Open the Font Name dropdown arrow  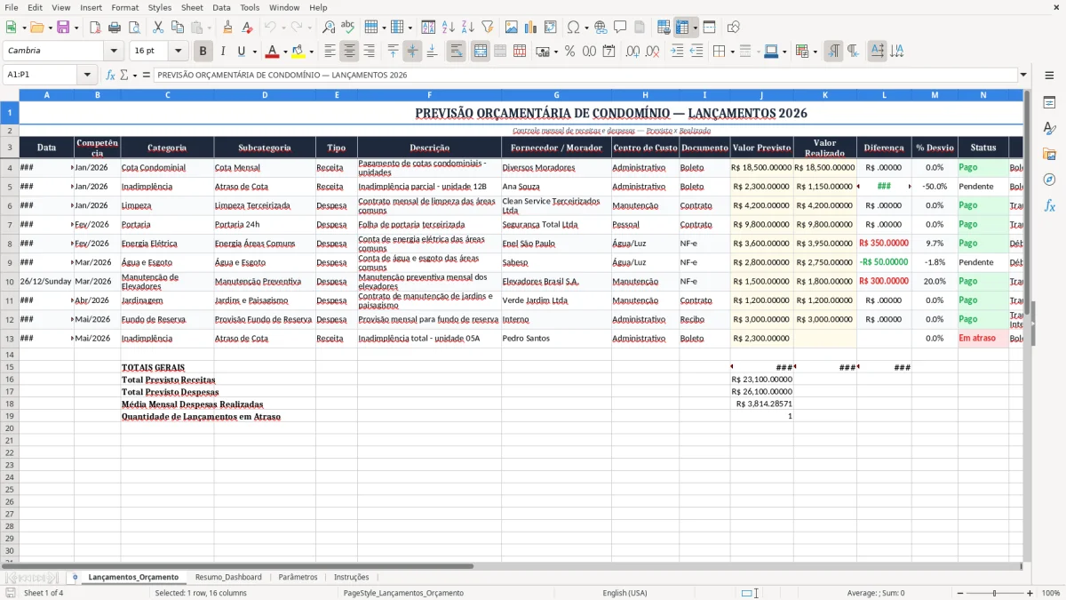115,52
